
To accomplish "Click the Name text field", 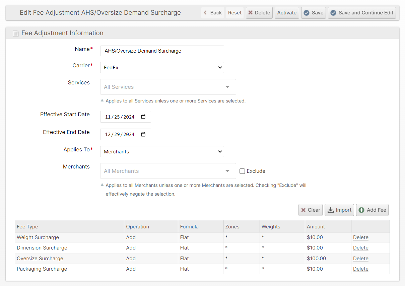I will 162,51.
